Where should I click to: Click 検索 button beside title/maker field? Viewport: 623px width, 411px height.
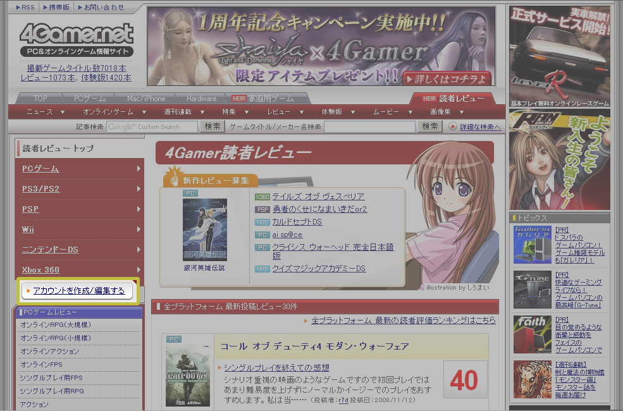pos(430,126)
